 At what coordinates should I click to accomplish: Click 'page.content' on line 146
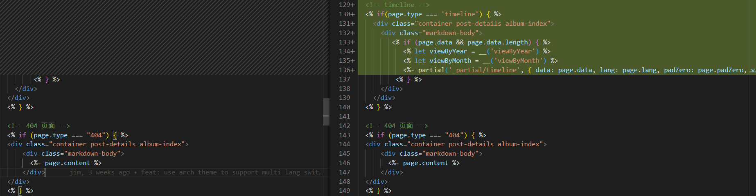[x=426, y=163]
